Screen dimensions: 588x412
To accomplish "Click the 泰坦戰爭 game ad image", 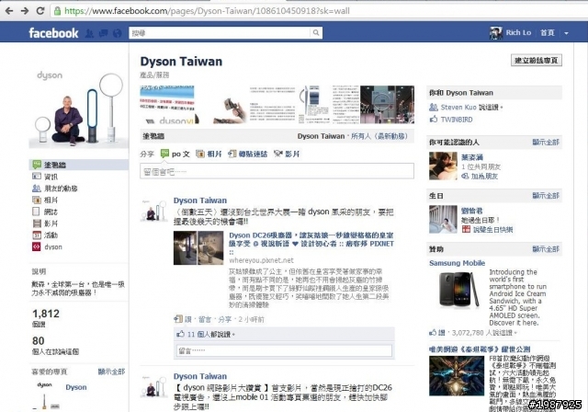I will point(457,375).
